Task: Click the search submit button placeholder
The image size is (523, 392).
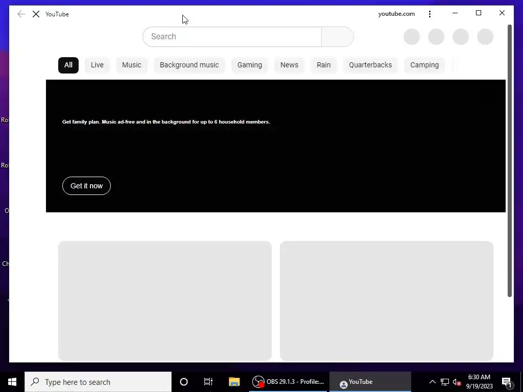Action: pyautogui.click(x=337, y=37)
